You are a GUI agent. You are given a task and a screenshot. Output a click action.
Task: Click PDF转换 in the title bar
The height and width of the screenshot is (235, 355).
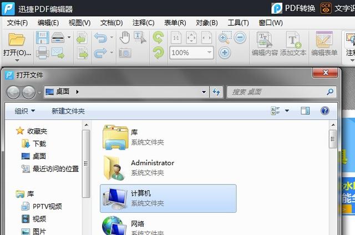(x=293, y=8)
